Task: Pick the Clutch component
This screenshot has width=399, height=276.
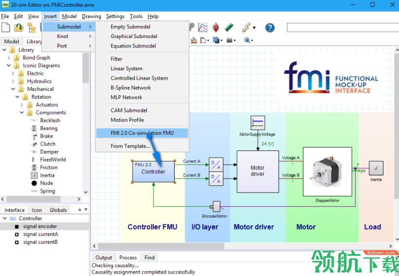Action: coord(48,144)
